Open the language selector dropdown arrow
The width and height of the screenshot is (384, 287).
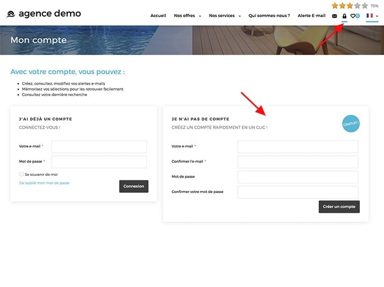[376, 16]
